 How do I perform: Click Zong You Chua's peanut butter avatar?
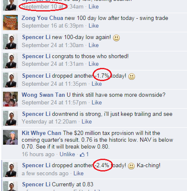pyautogui.click(x=10, y=22)
